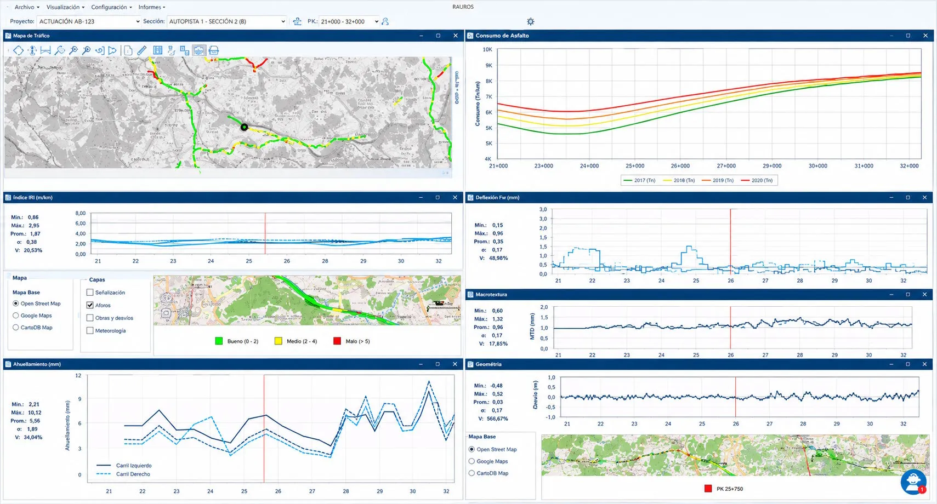Click the red Malo (> 5) swatch

pos(337,341)
